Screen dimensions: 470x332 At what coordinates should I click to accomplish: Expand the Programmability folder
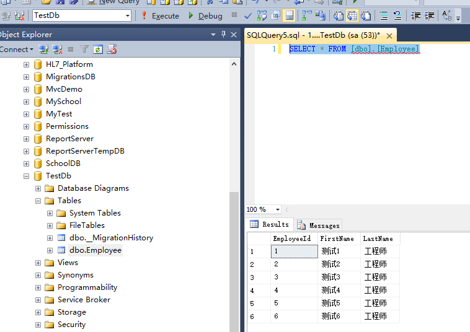click(x=38, y=287)
